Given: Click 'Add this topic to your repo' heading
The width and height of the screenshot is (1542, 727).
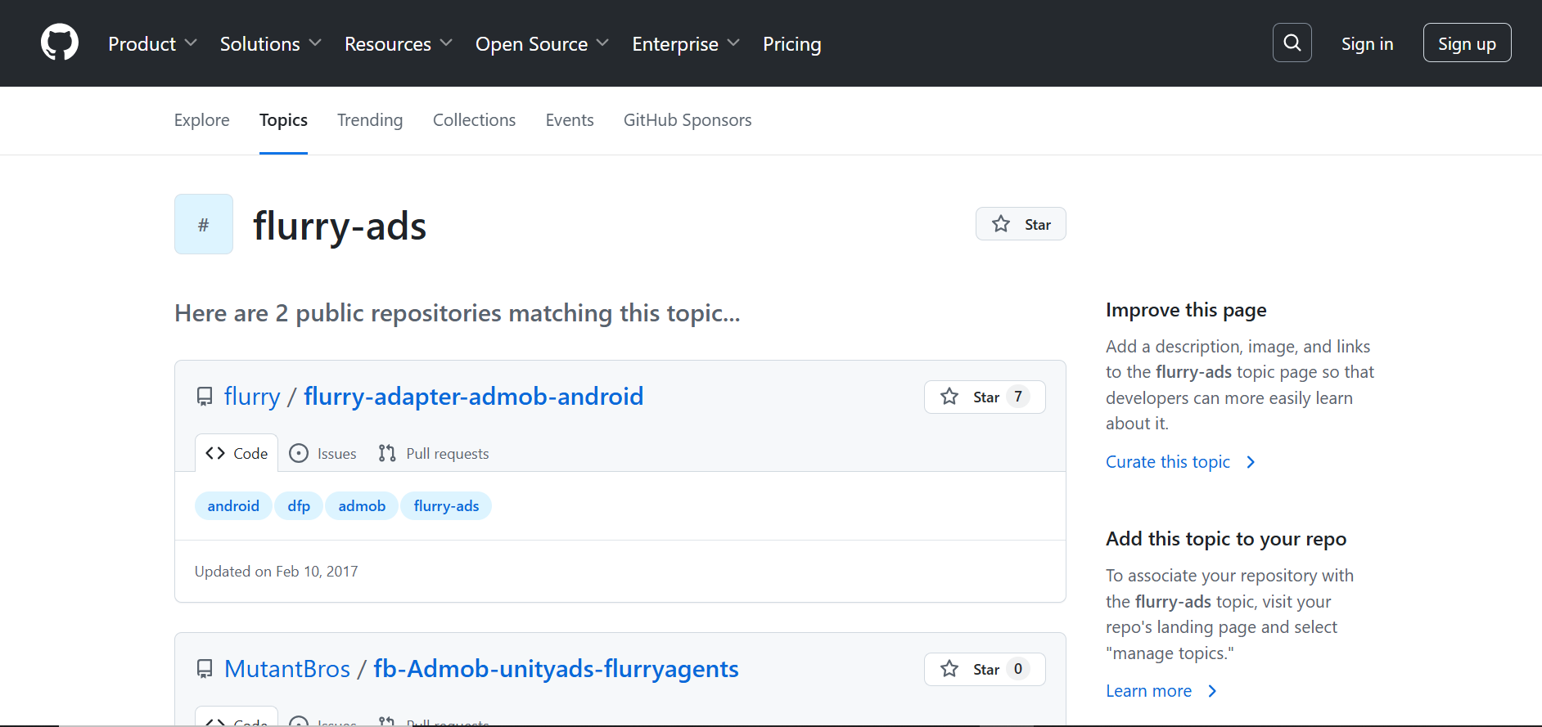Looking at the screenshot, I should click(x=1226, y=539).
